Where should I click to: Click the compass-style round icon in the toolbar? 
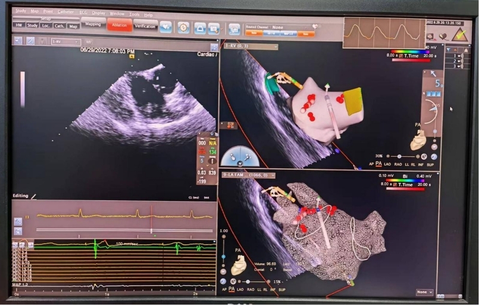click(x=183, y=27)
